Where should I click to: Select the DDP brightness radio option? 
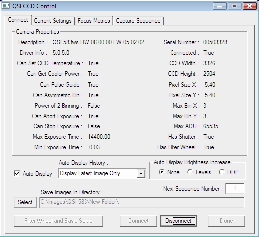point(221,172)
